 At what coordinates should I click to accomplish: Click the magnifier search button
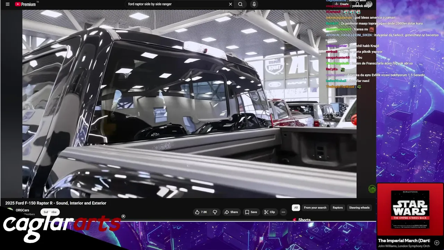pos(240,4)
